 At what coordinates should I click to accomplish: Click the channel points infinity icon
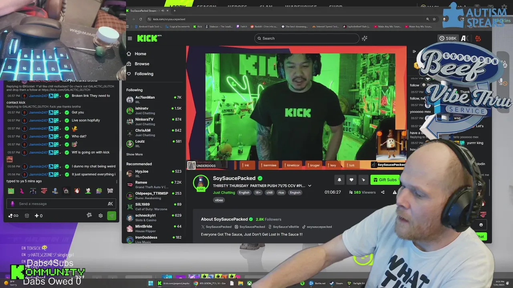click(x=13, y=216)
